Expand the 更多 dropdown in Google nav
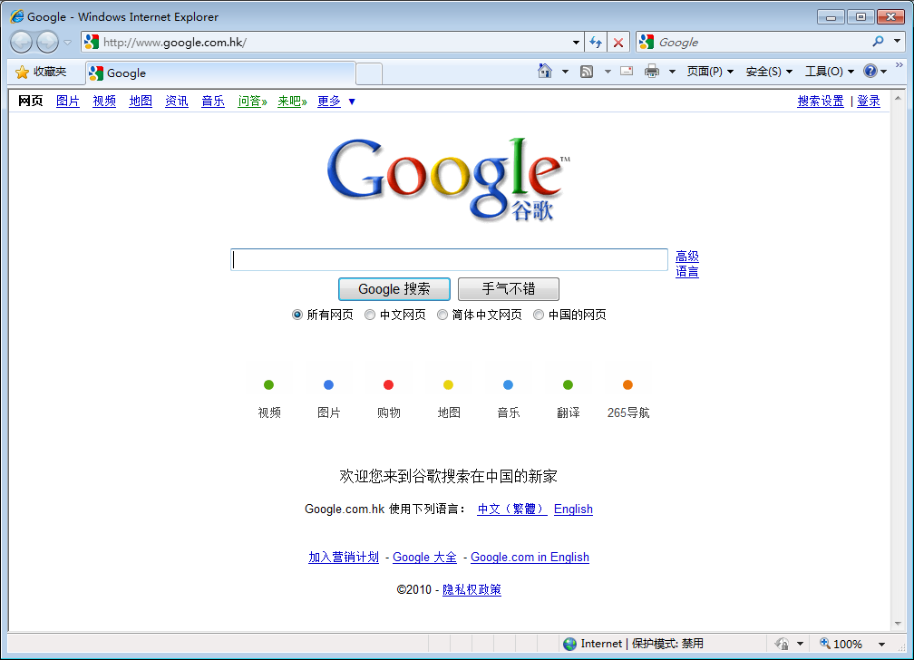The width and height of the screenshot is (914, 660). point(352,102)
